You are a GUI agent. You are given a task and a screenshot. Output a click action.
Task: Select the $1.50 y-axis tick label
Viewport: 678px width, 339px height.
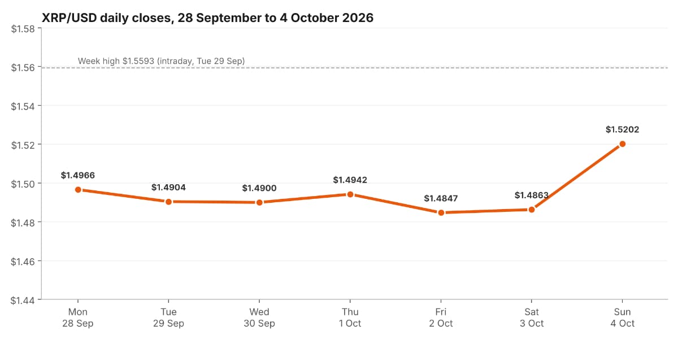[23, 184]
